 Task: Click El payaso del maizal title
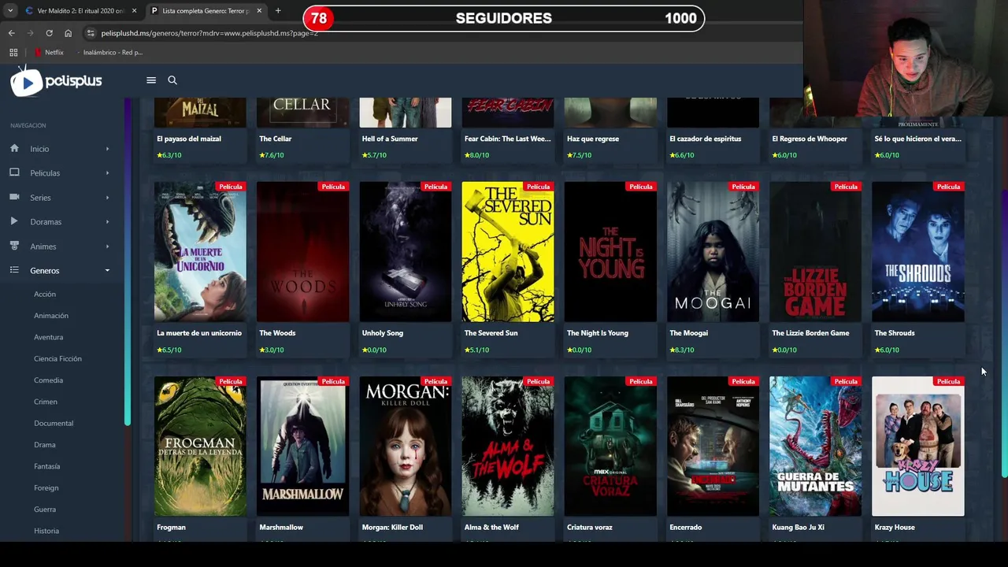point(189,139)
